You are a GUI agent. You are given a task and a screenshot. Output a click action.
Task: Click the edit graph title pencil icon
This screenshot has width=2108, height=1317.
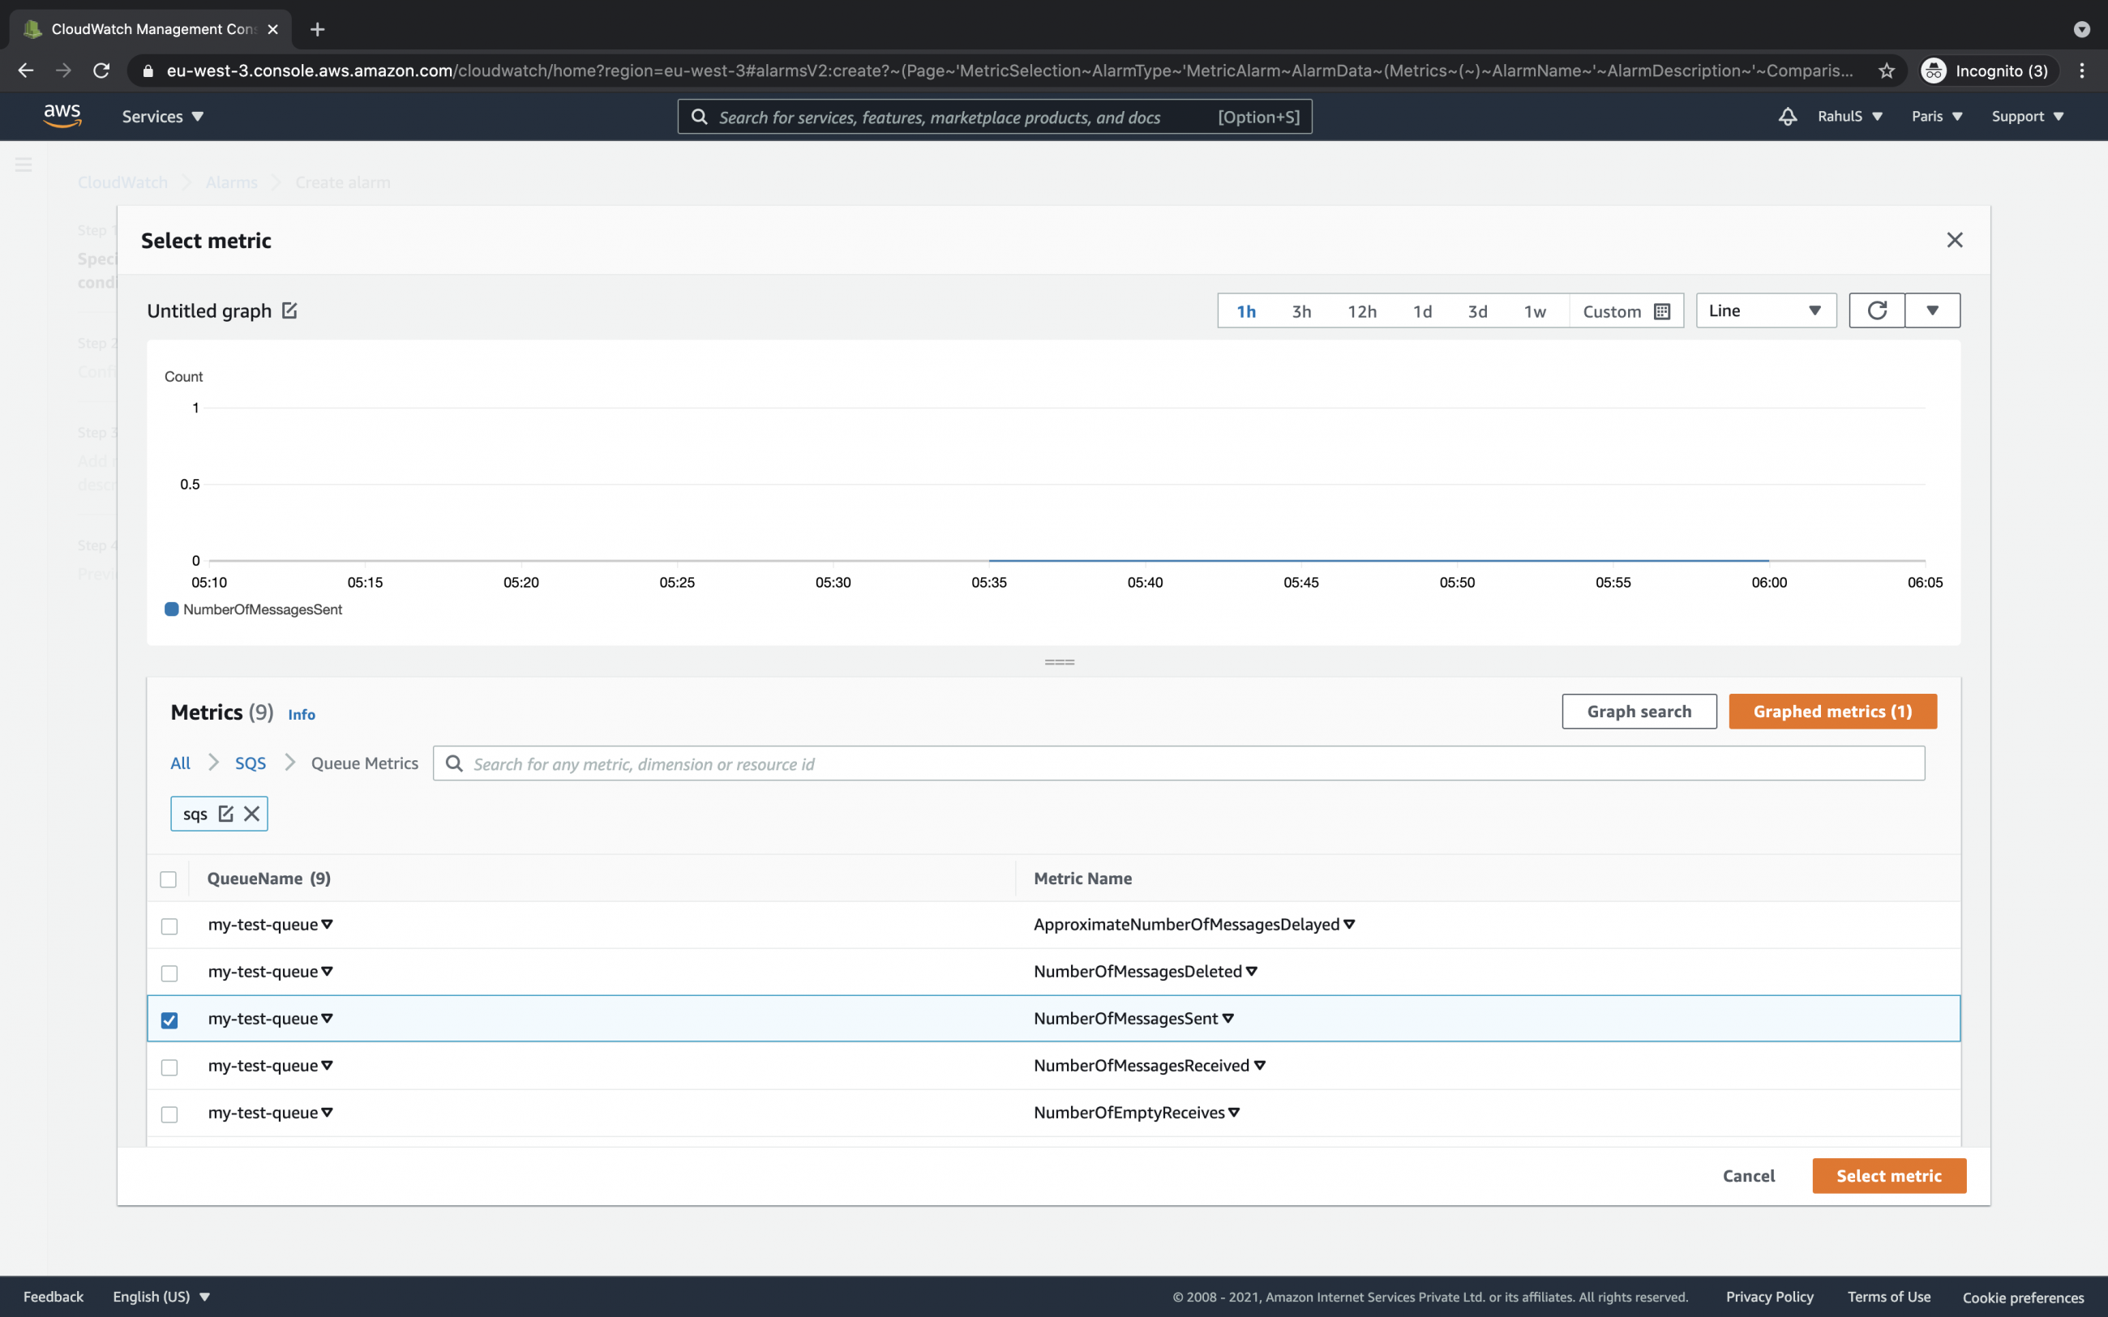[289, 311]
